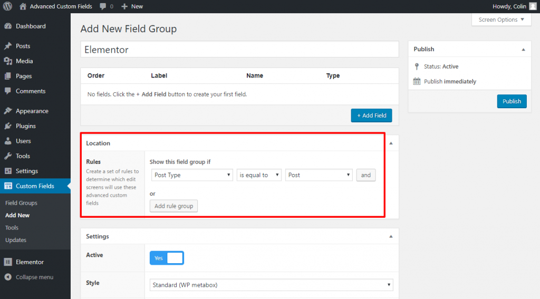The height and width of the screenshot is (299, 540).
Task: Click the Publish button
Action: 512,101
